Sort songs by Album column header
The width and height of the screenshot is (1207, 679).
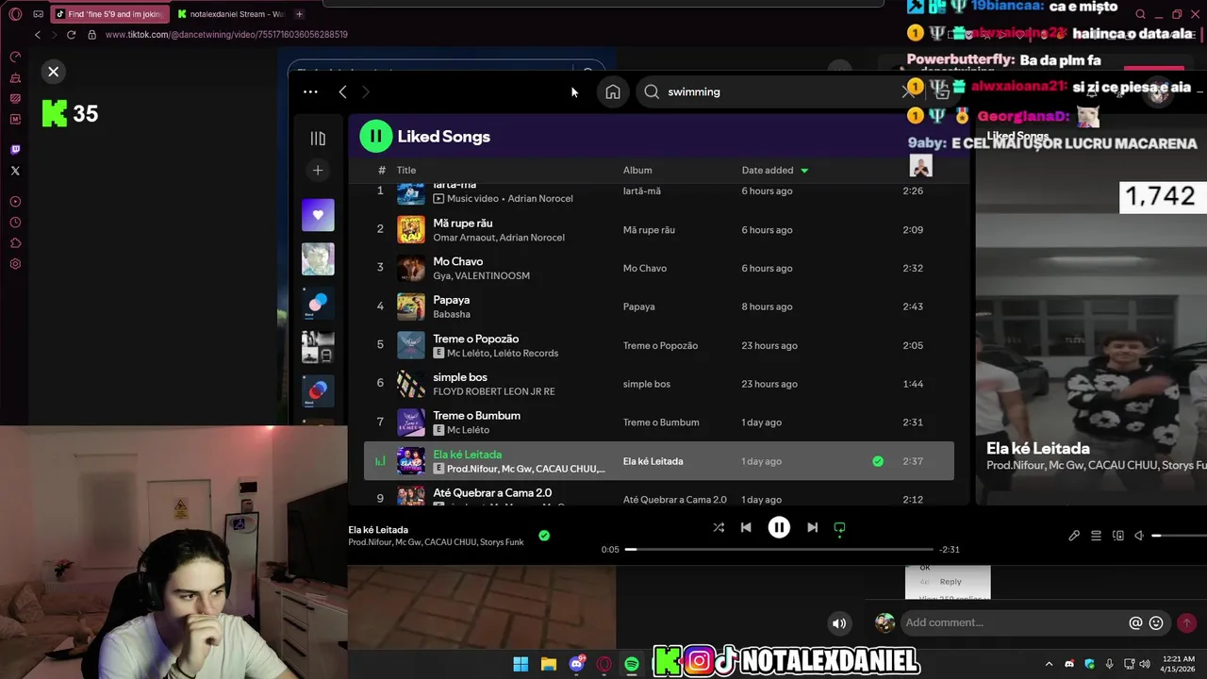pos(637,171)
